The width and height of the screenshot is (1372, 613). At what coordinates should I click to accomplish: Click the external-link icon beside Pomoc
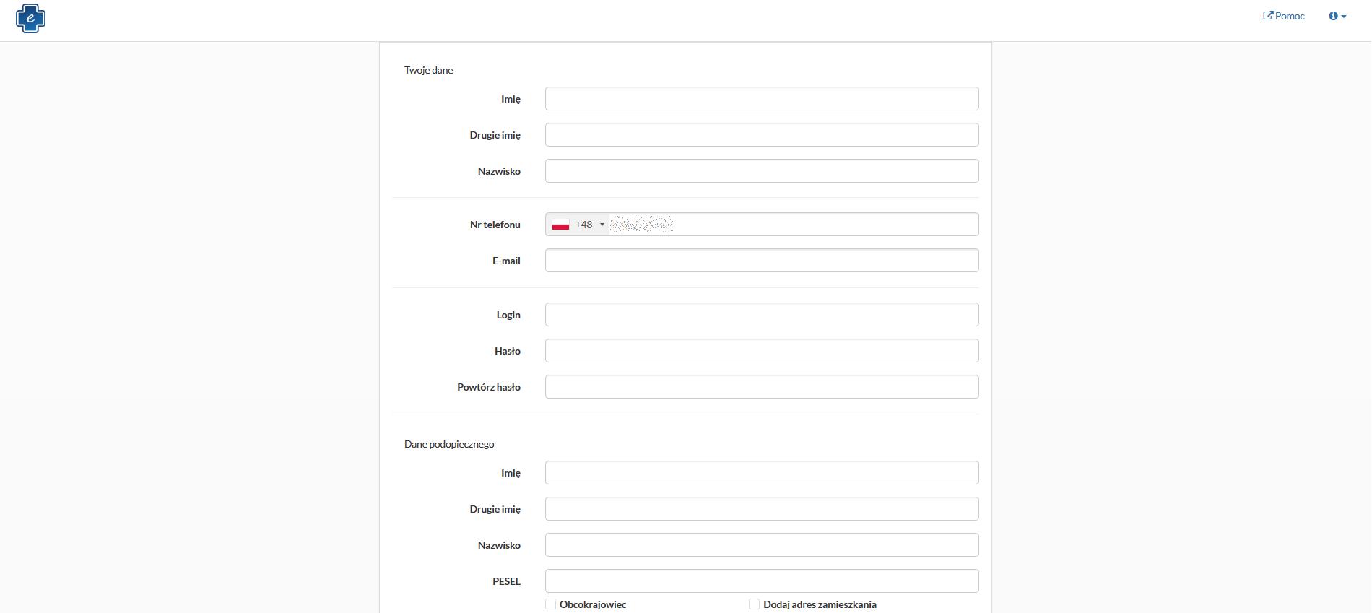(1268, 16)
